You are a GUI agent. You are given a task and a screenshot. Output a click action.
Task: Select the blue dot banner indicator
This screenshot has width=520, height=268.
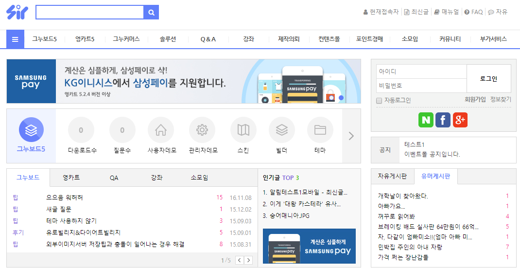pyautogui.click(x=341, y=98)
